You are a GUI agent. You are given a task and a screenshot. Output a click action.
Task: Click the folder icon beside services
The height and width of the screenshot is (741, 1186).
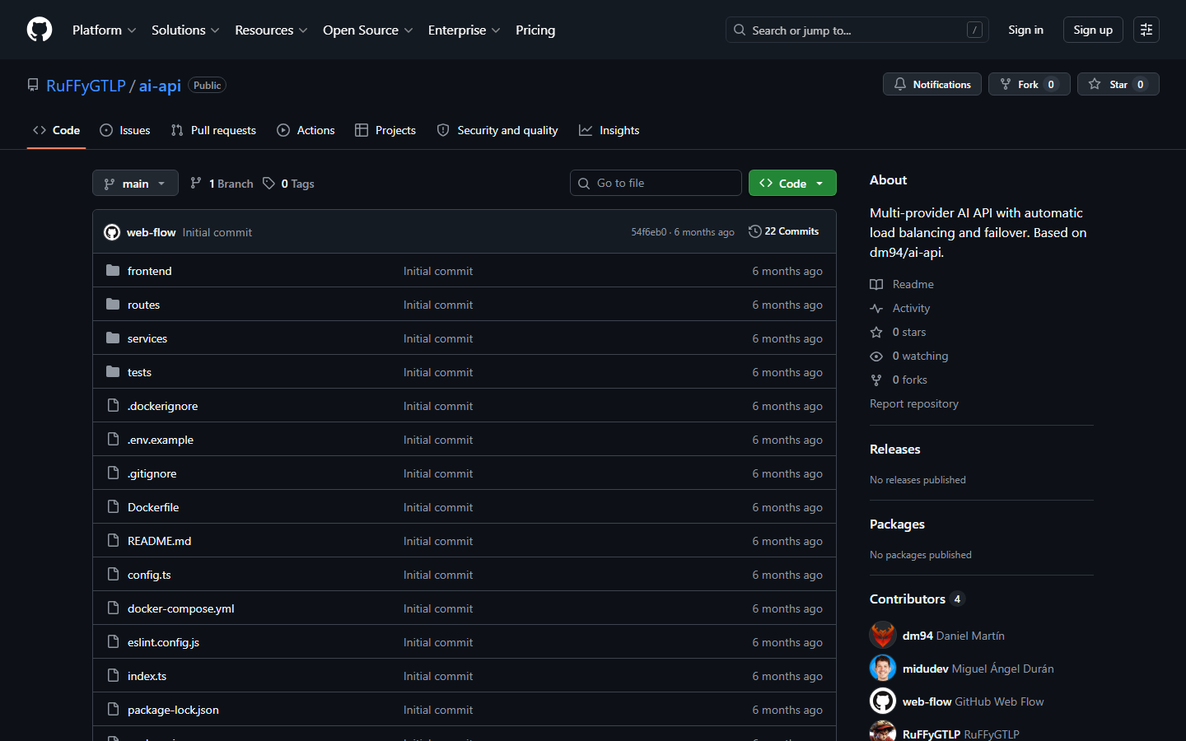[113, 338]
